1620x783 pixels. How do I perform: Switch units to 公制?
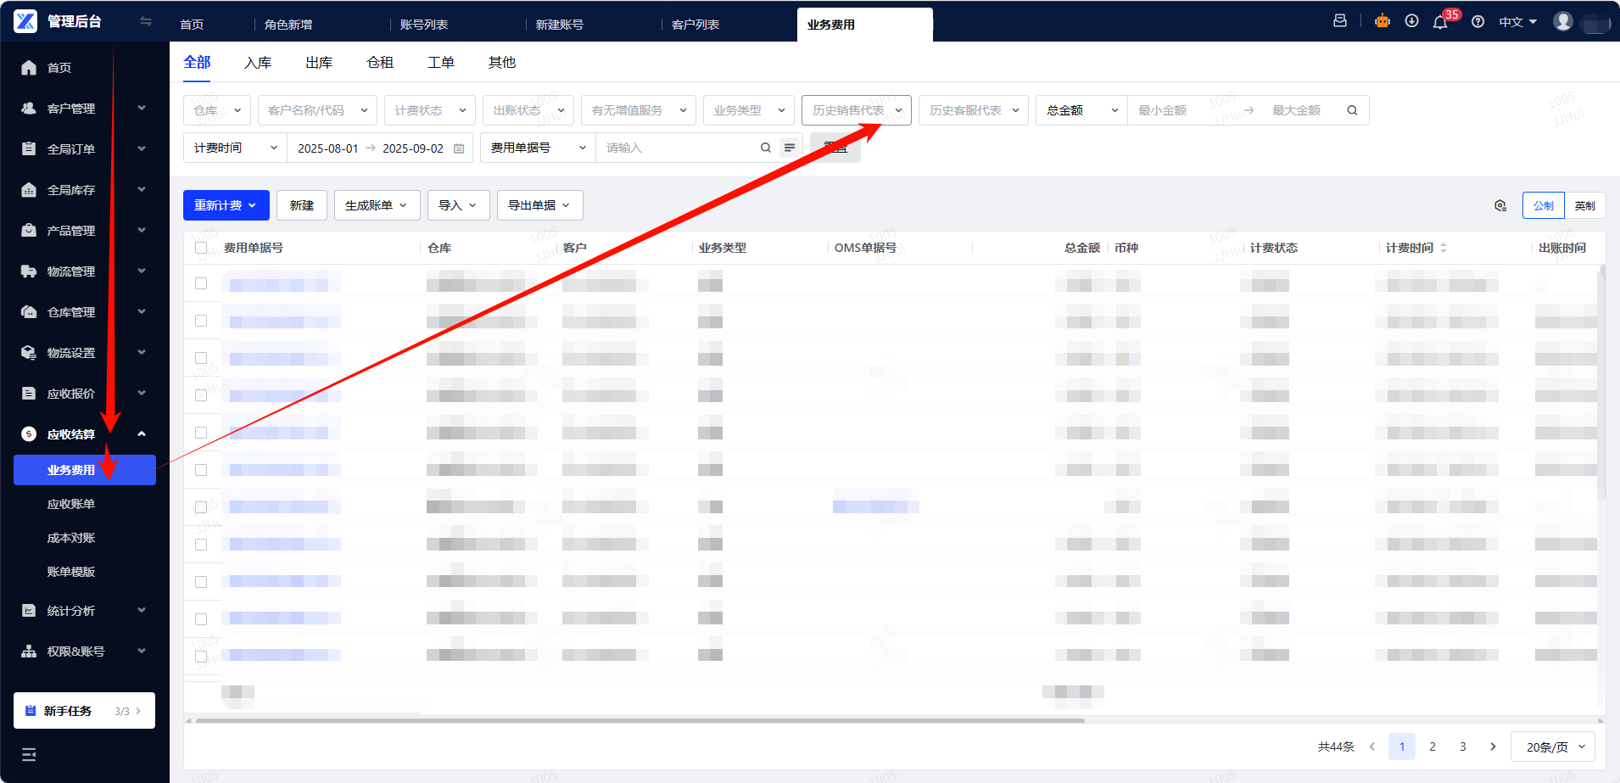click(x=1544, y=205)
